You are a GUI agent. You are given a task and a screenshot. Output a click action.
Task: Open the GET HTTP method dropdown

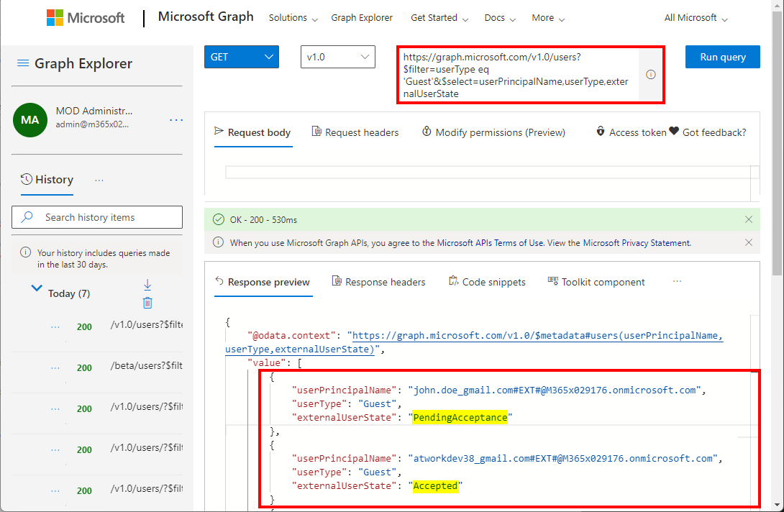click(x=242, y=57)
